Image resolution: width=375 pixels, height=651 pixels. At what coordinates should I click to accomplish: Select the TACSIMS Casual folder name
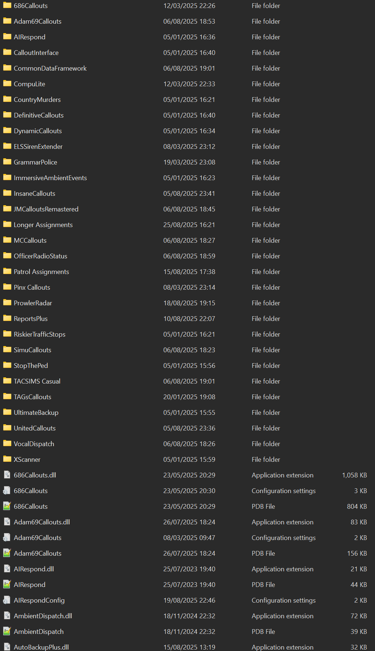click(37, 381)
